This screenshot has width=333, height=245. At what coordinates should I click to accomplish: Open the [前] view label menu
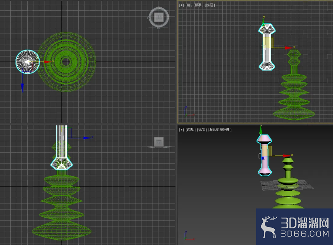coord(188,5)
